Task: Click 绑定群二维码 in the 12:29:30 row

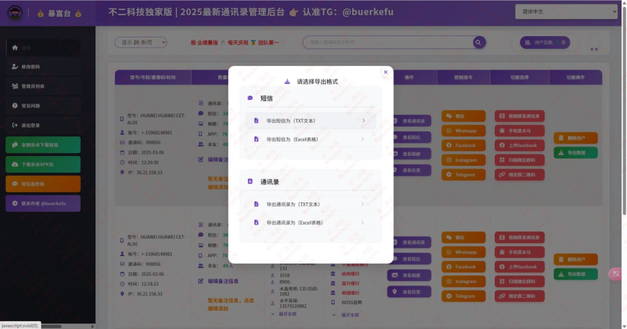Action: [x=519, y=174]
